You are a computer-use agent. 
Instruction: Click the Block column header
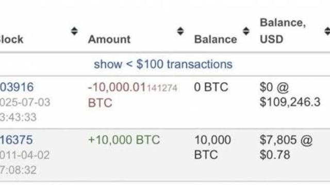tap(11, 39)
